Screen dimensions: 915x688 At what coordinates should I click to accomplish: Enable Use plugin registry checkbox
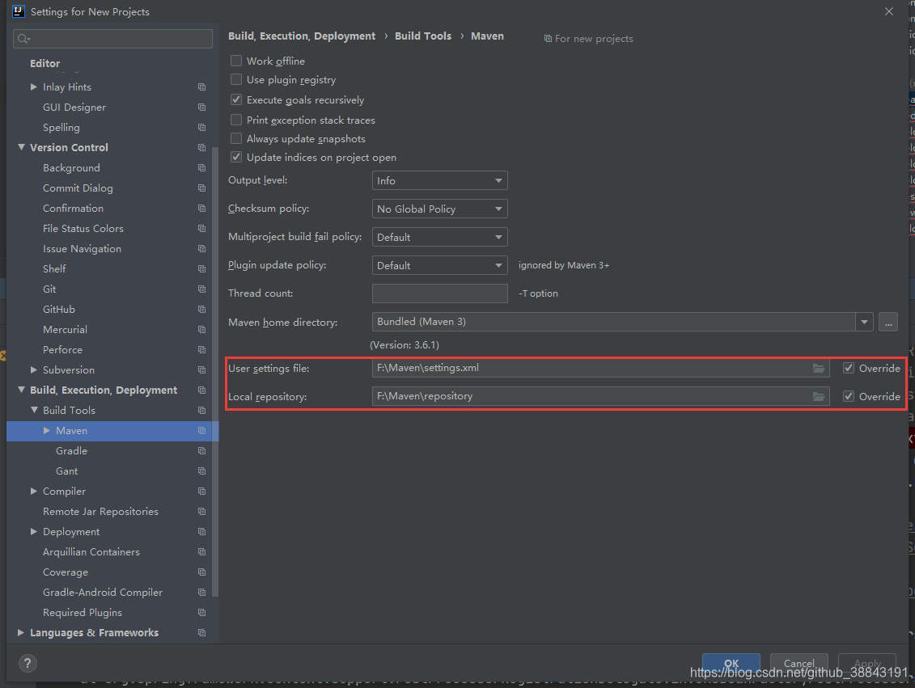coord(236,79)
